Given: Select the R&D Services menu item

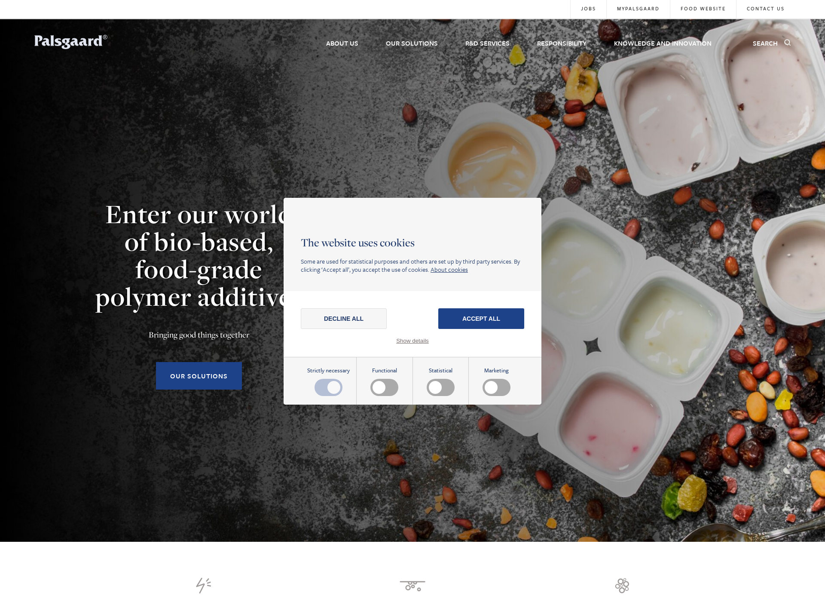Looking at the screenshot, I should tap(488, 43).
